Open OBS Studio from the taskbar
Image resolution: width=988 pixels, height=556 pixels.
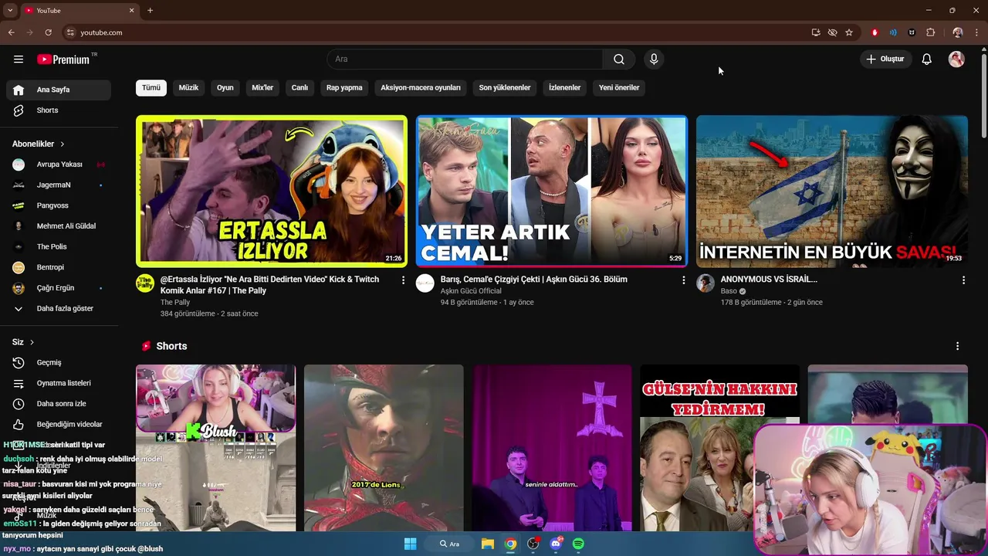(533, 544)
